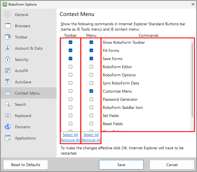Image resolution: width=197 pixels, height=172 pixels.
Task: Click the Keyboard icon in sidebar
Action: [8, 115]
